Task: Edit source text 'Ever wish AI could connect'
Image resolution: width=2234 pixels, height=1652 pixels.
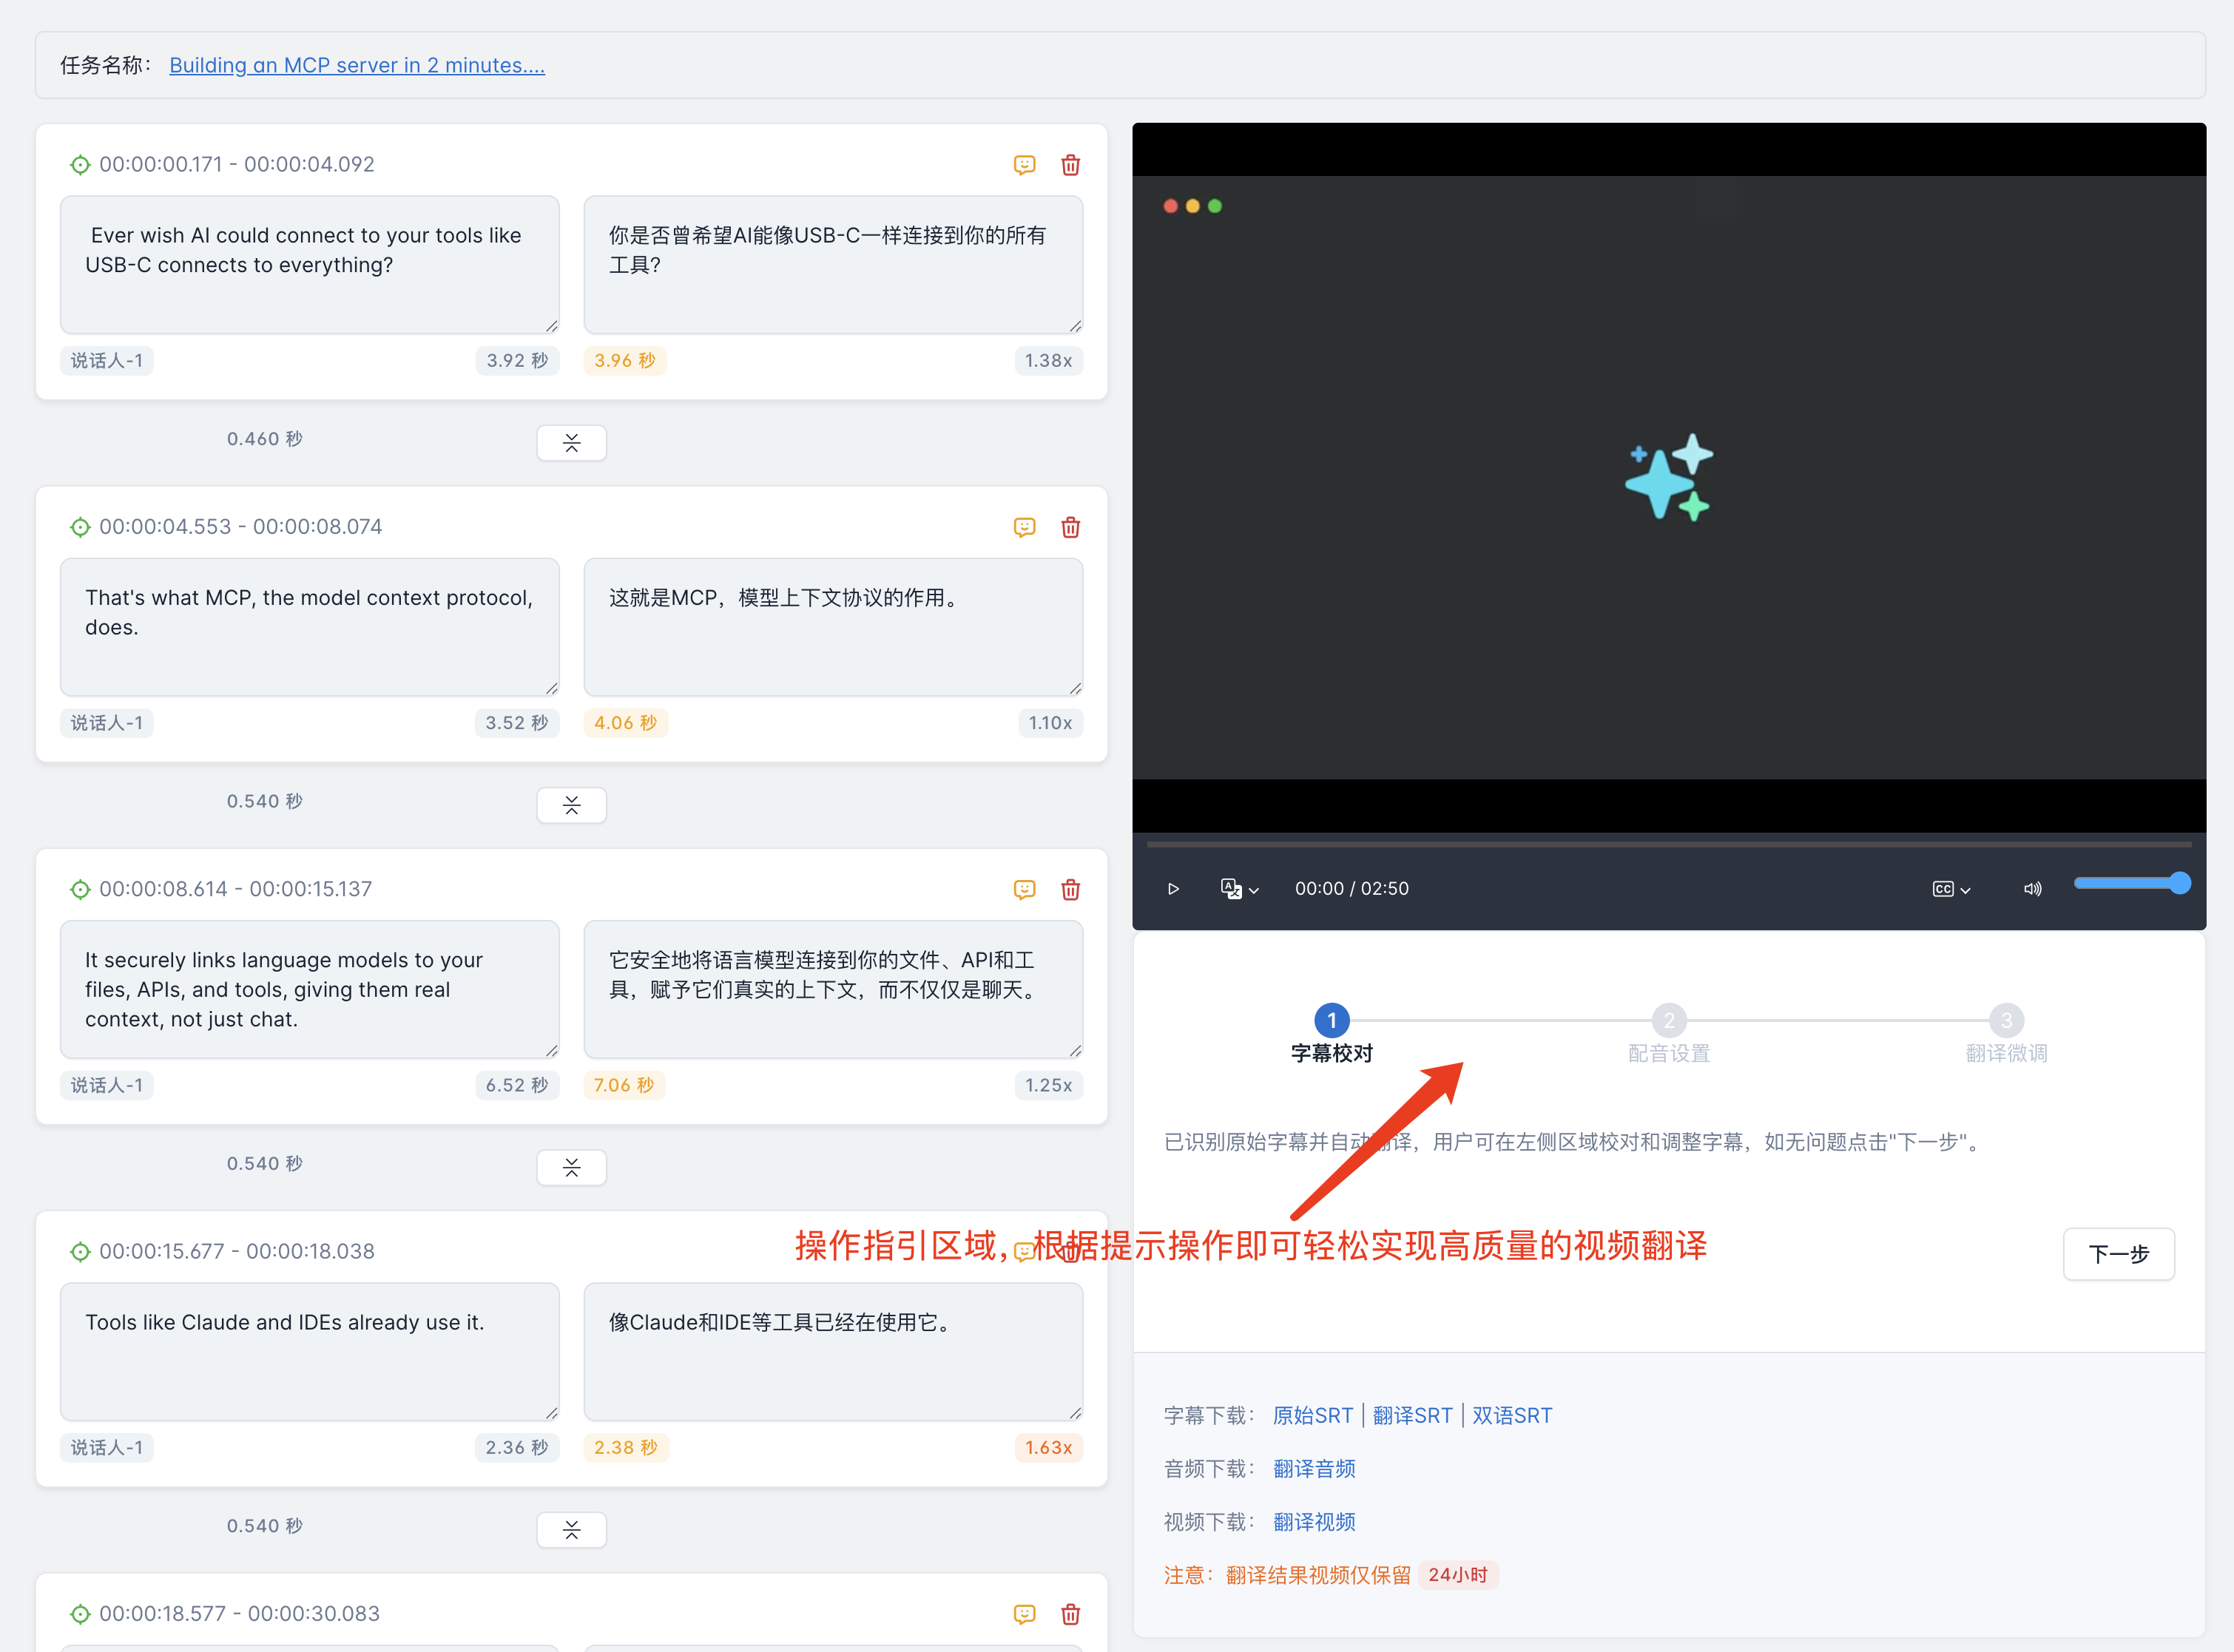Action: click(309, 265)
